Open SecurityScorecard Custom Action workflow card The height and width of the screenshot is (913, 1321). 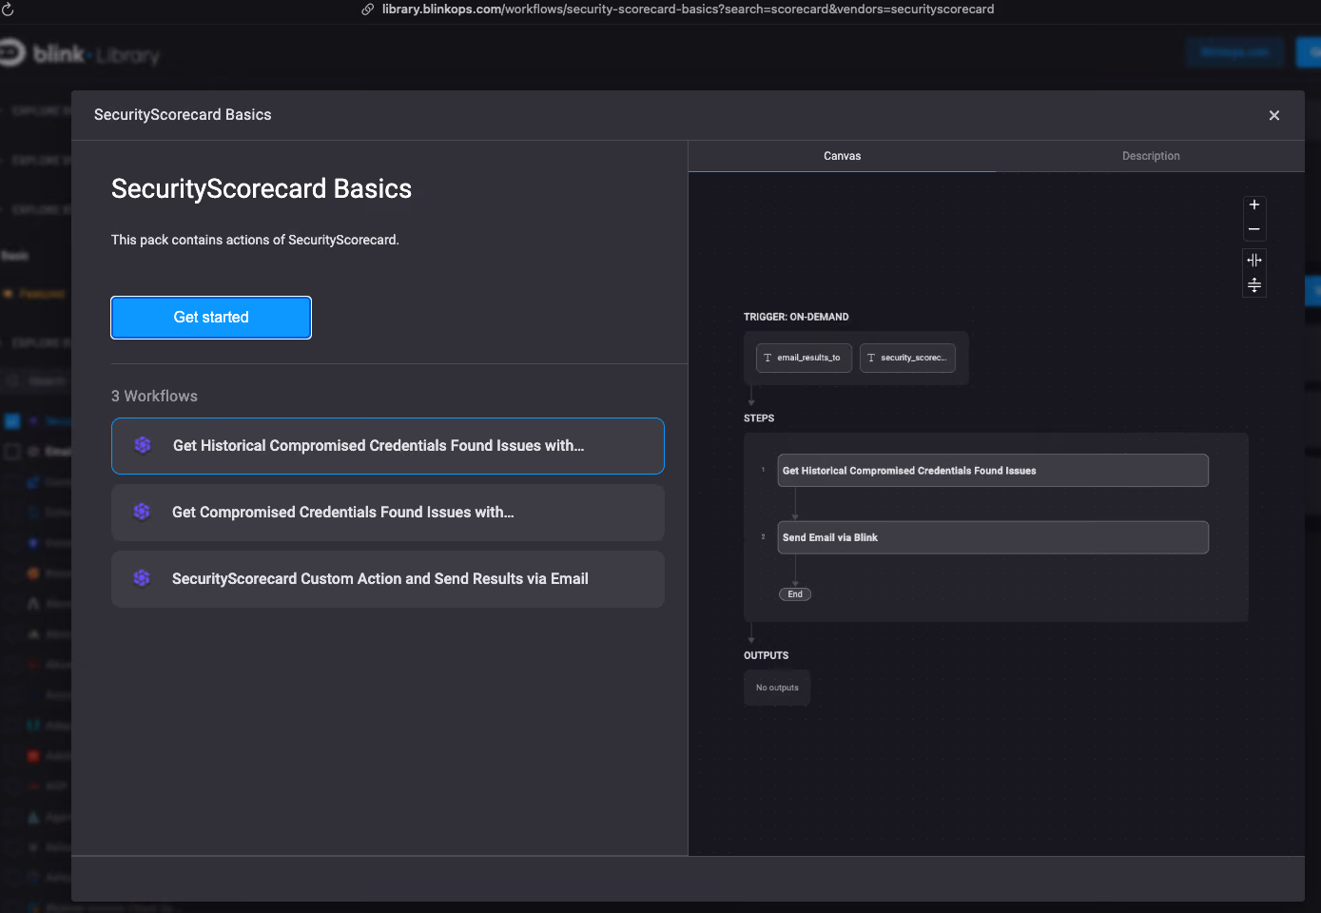pos(388,579)
